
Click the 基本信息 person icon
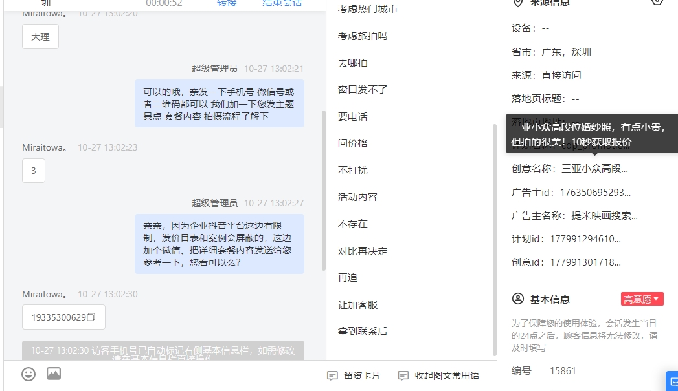click(518, 299)
